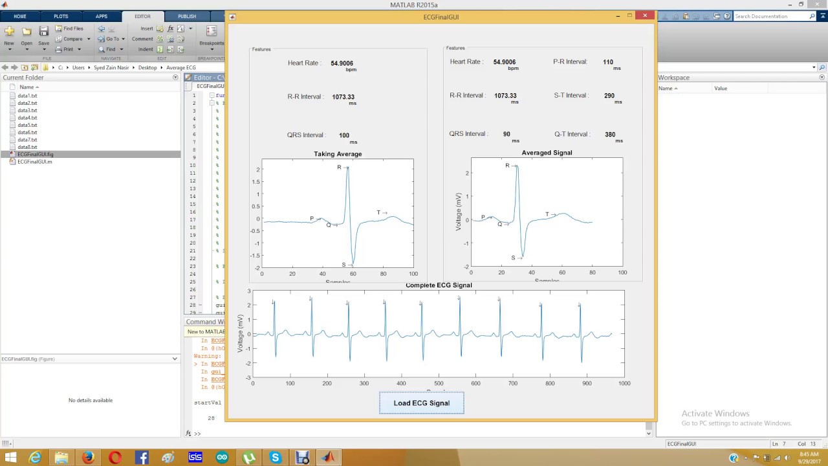Expand the file details panel dropdown
The width and height of the screenshot is (828, 466).
coord(175,359)
